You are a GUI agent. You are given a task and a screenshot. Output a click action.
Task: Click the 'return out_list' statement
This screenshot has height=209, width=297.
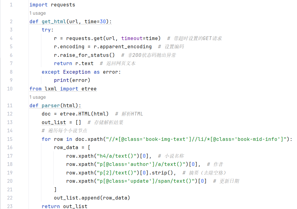65,206
